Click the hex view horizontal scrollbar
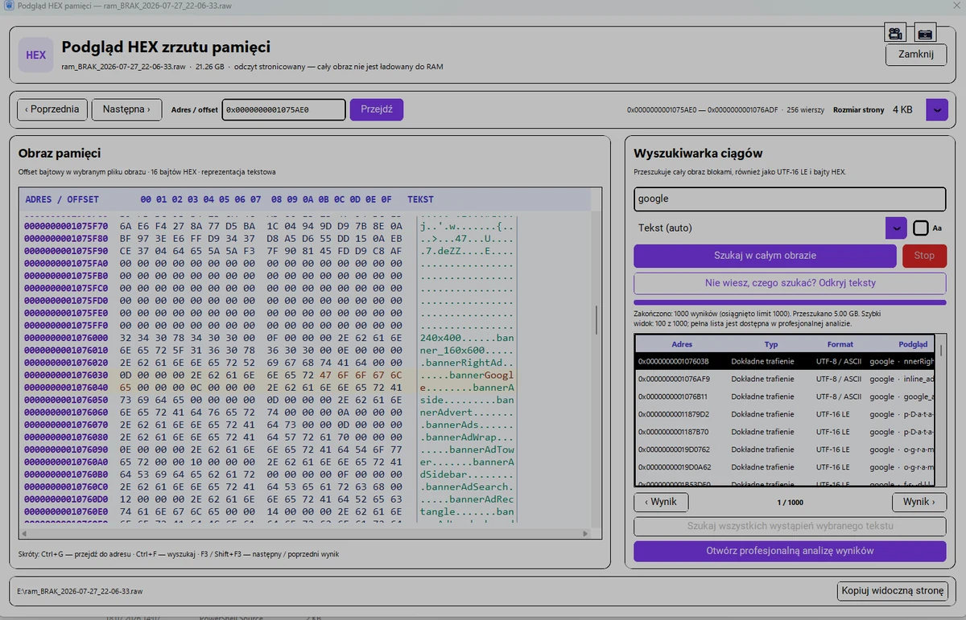Screen dimensions: 966x620 305,534
